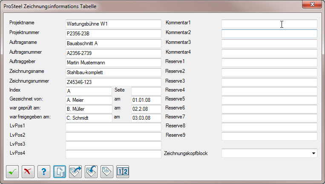Click Auftraggeber field Martin Mustermann
325x184 pixels.
(x=113, y=63)
